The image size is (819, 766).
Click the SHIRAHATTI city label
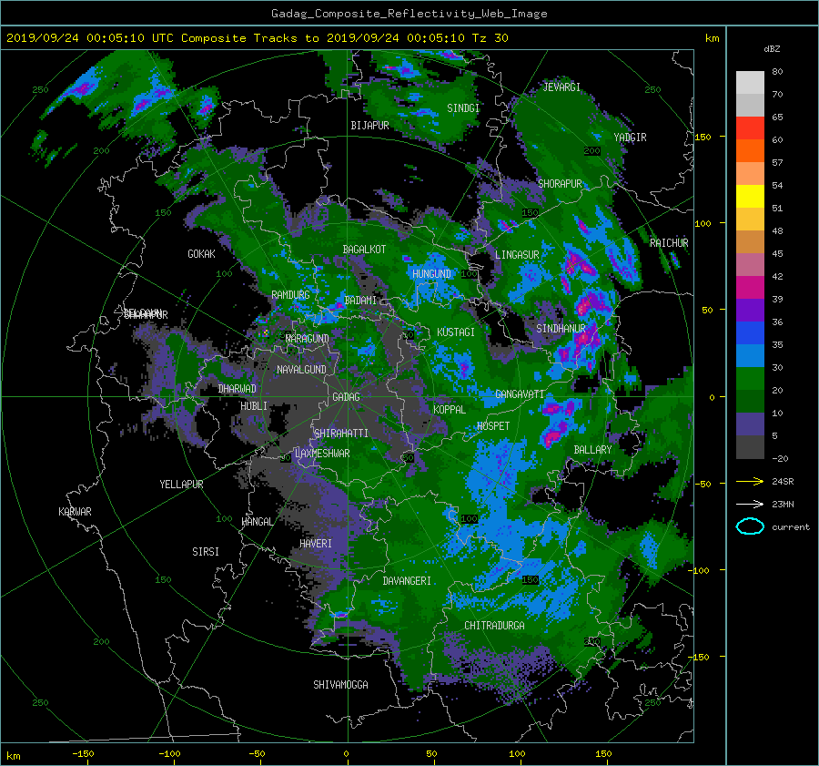(341, 434)
